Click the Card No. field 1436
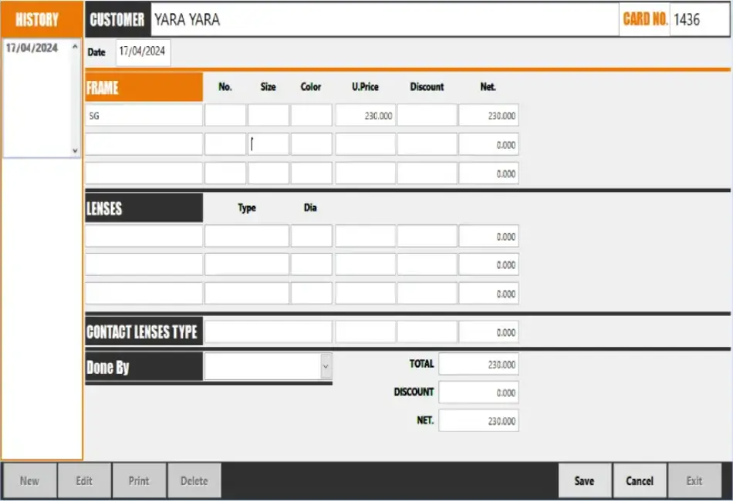The height and width of the screenshot is (501, 733). [x=699, y=19]
